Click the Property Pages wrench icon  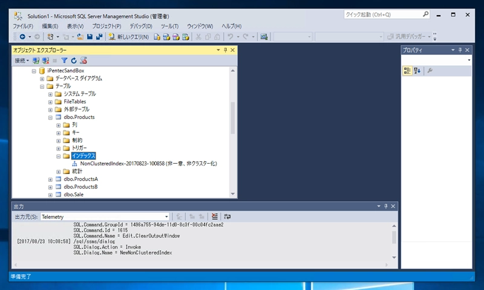(430, 71)
